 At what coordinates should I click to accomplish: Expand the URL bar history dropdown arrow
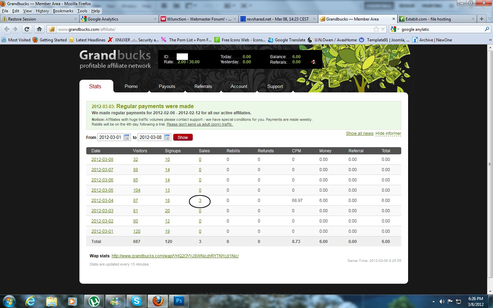click(383, 29)
